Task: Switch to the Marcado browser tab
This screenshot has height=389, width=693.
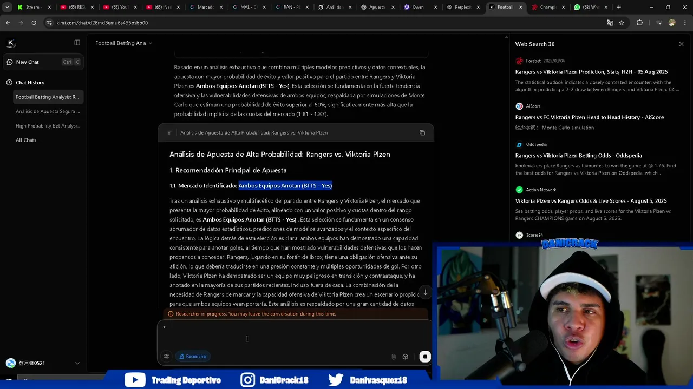Action: (x=205, y=7)
